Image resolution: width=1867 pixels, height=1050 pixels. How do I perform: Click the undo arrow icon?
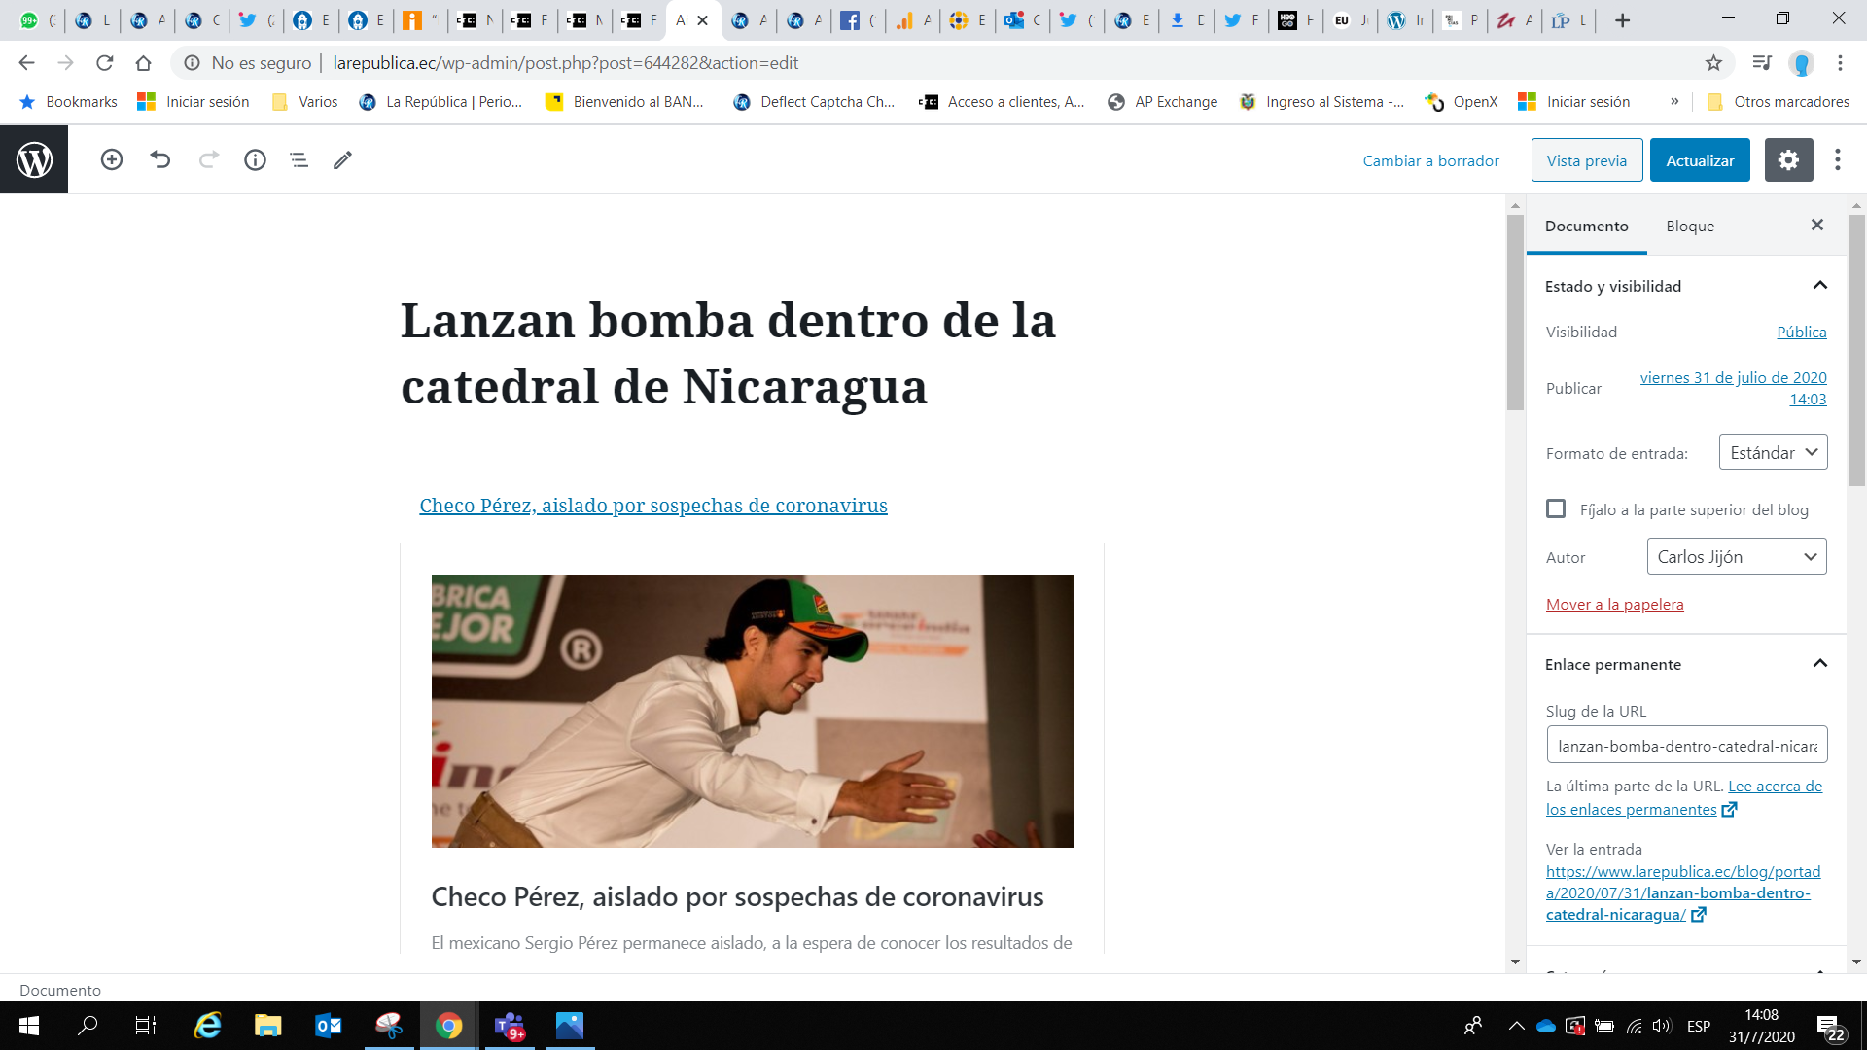[x=160, y=159]
